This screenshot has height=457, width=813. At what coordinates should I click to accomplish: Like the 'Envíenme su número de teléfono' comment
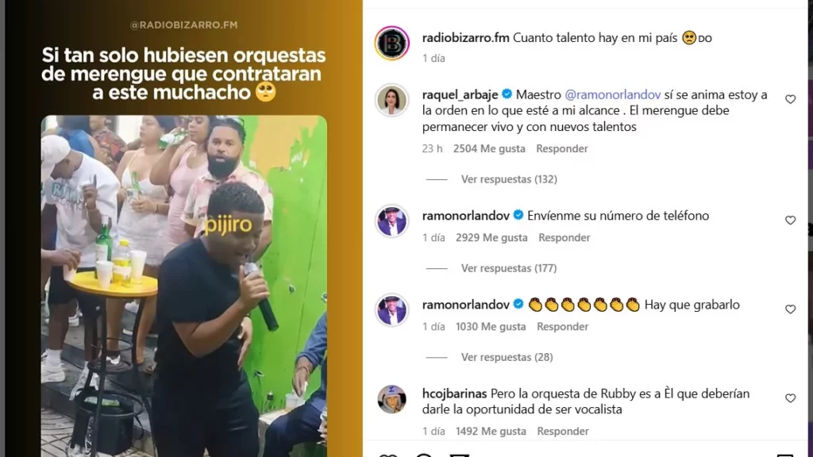(x=790, y=221)
